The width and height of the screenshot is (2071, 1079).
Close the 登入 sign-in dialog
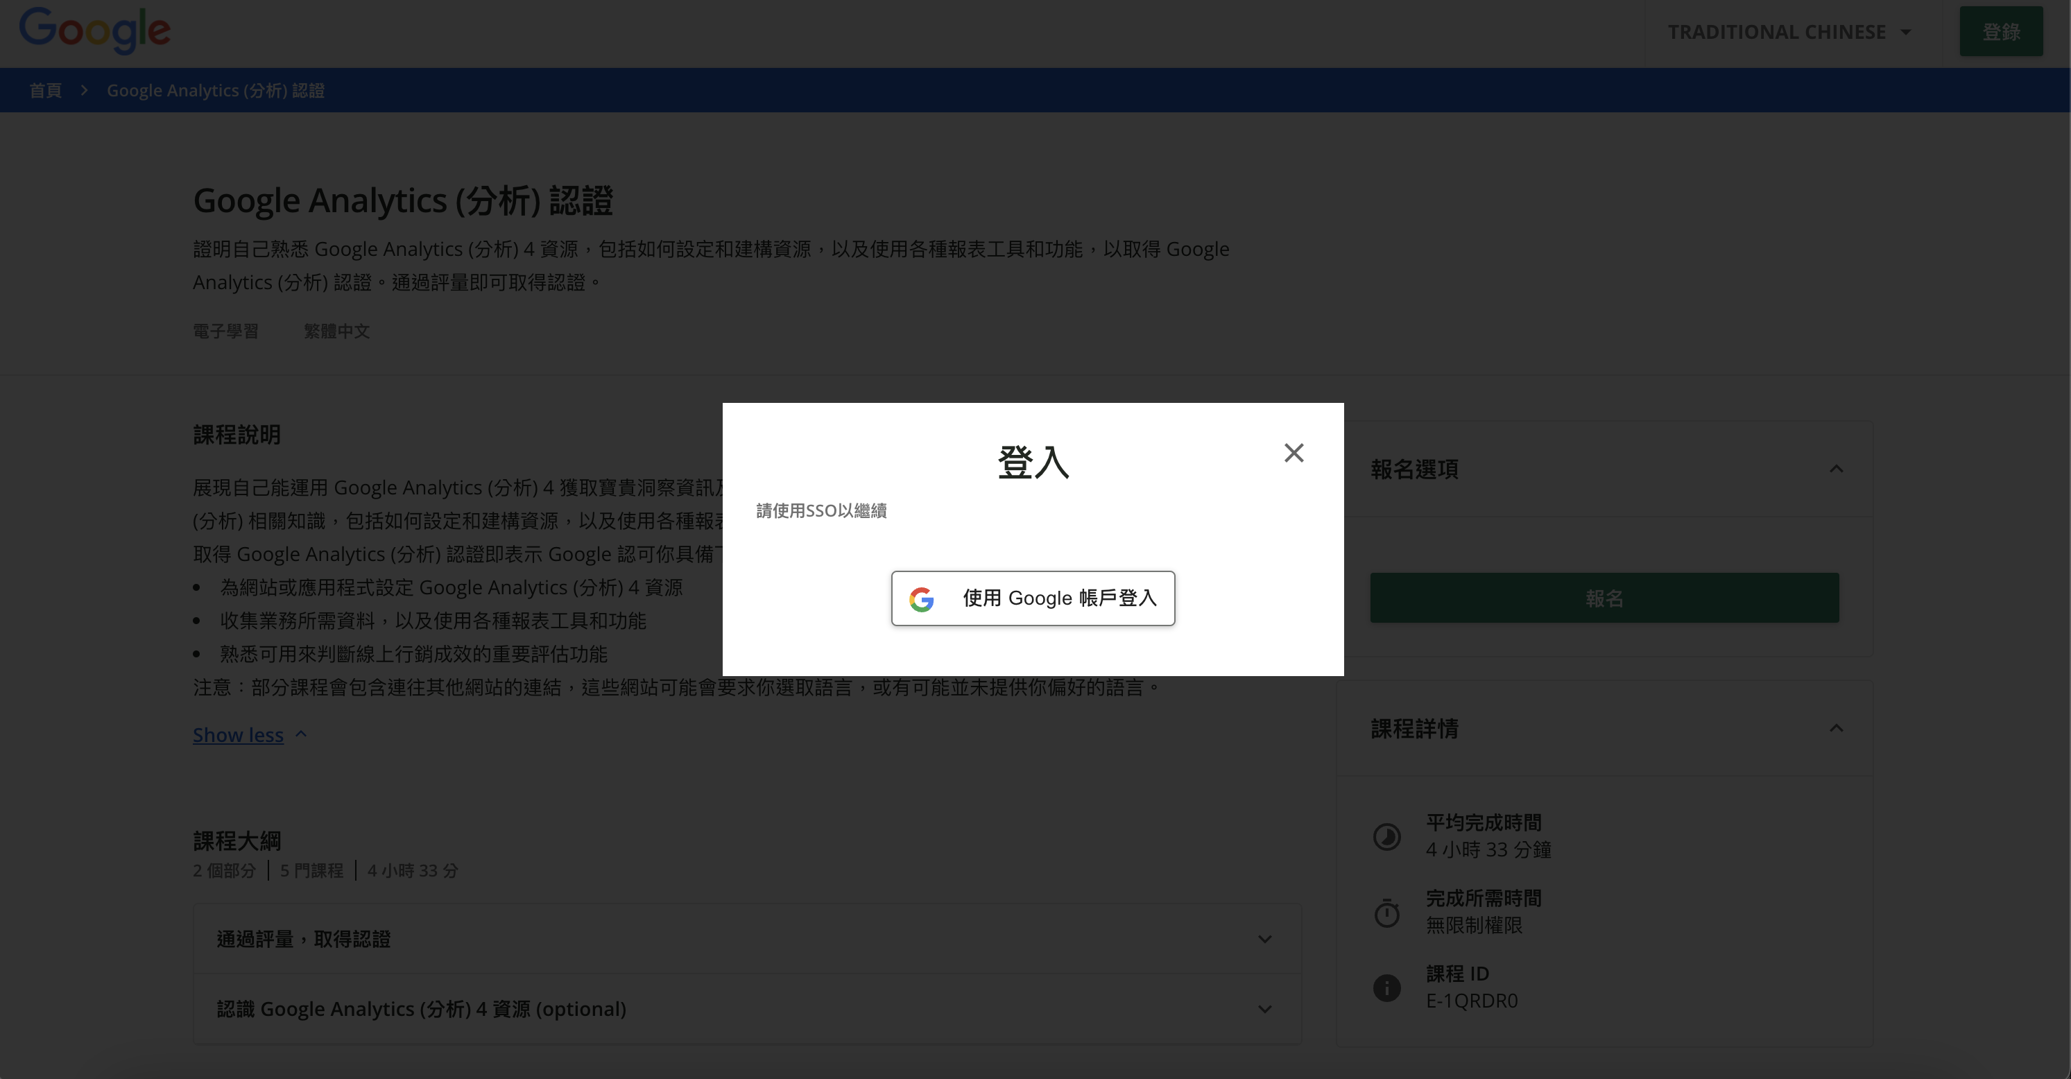coord(1294,454)
